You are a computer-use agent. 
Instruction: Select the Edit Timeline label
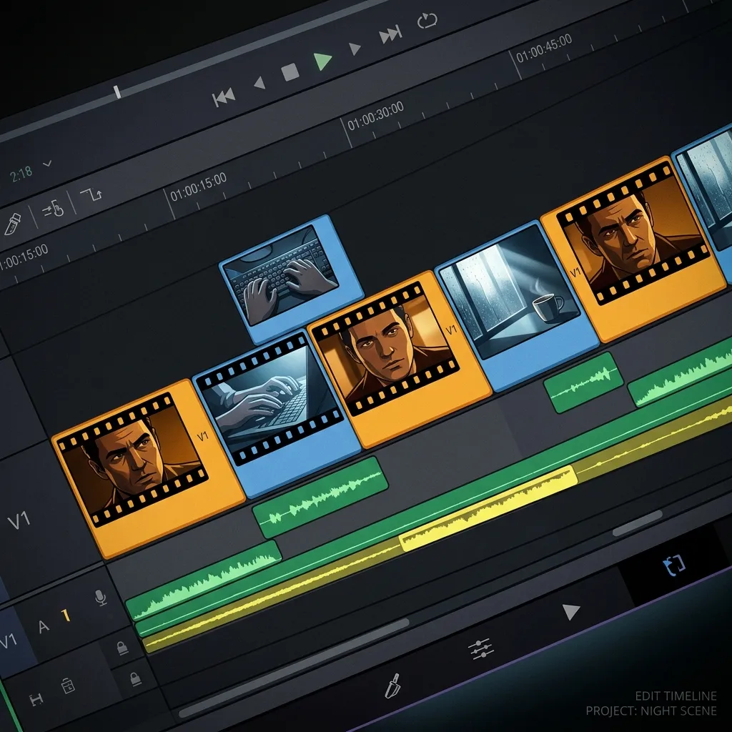tap(676, 695)
